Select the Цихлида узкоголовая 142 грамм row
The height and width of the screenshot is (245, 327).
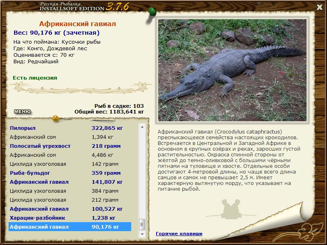[x=70, y=164]
